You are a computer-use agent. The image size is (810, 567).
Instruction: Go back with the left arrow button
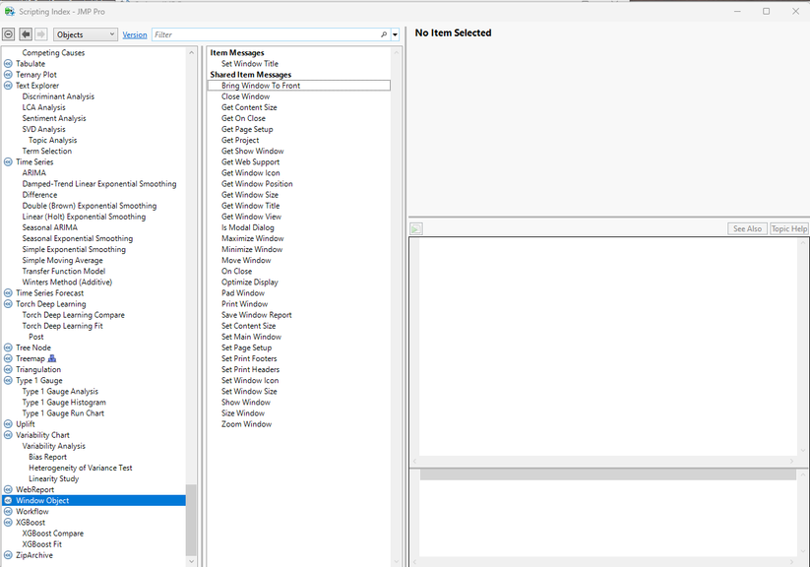coord(26,34)
